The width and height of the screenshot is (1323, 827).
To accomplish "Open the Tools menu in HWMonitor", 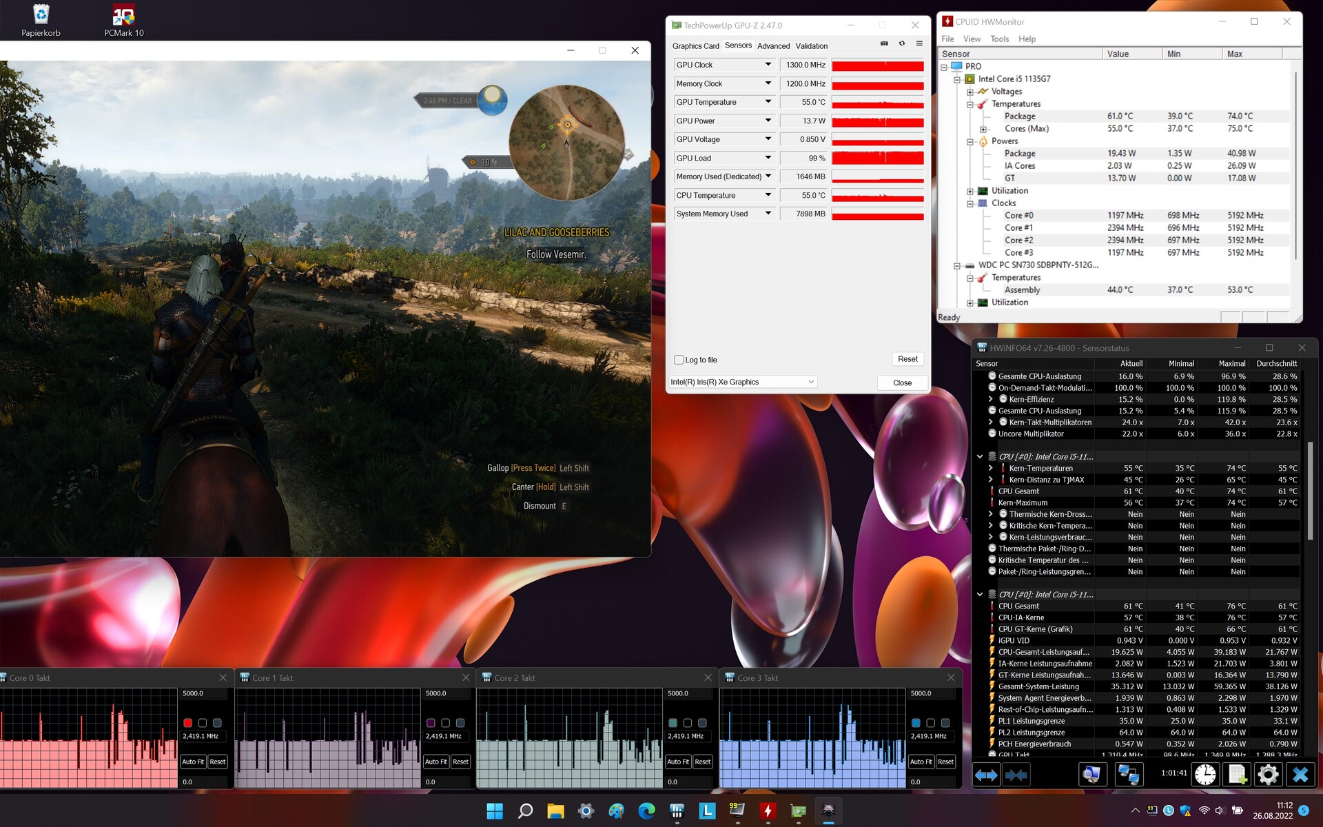I will tap(999, 39).
